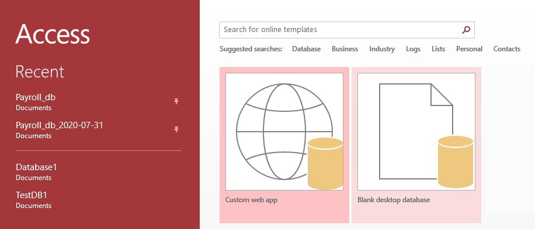Search suggested category Industry
The height and width of the screenshot is (229, 535).
(382, 49)
